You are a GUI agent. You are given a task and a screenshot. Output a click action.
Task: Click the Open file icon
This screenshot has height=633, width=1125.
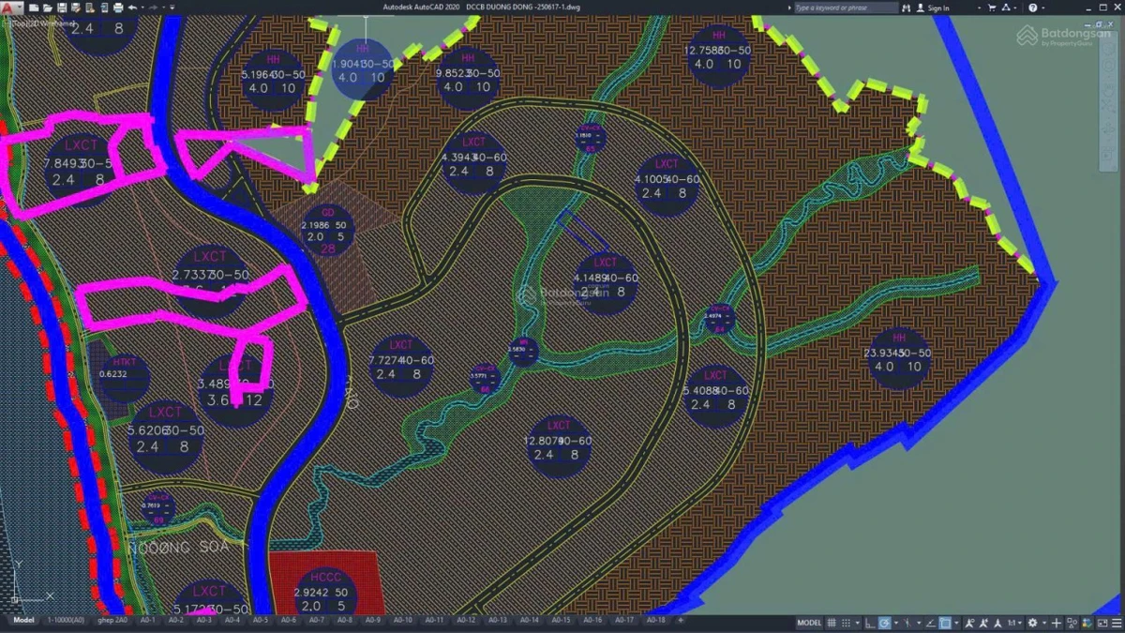tap(47, 8)
